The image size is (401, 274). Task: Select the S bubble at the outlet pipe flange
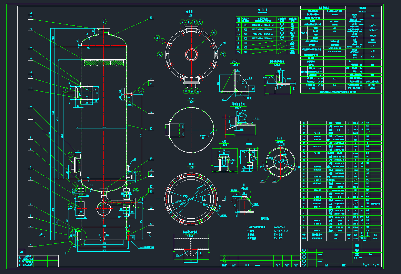(x=143, y=199)
